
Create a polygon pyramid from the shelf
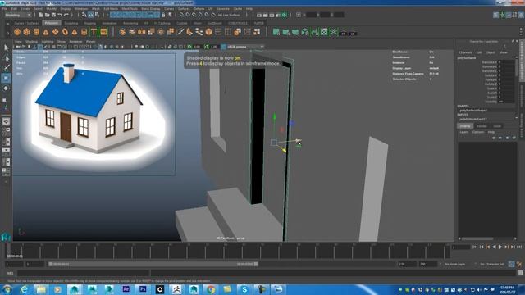click(75, 32)
